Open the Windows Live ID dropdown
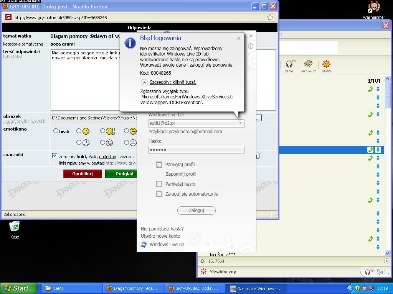Image resolution: width=393 pixels, height=294 pixels. click(x=240, y=123)
